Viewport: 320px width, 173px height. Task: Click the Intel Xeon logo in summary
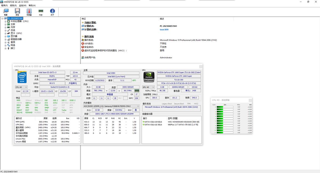22,77
